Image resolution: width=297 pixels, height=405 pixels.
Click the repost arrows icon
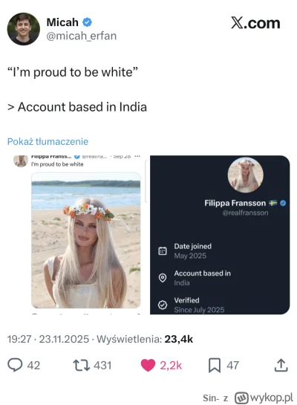[81, 365]
